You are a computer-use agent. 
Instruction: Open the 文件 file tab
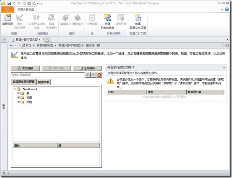point(7,10)
